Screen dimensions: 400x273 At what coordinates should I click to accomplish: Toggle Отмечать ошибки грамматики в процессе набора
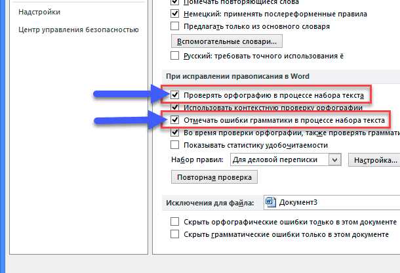pyautogui.click(x=174, y=119)
